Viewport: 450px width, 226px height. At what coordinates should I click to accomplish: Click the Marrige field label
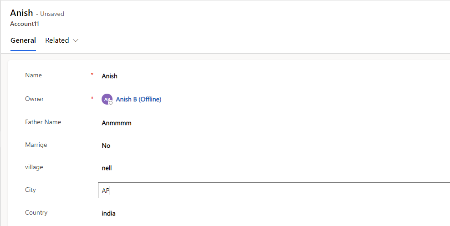click(x=36, y=145)
